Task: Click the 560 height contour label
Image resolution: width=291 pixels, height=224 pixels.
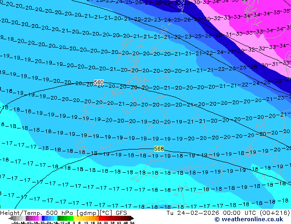Action: (99, 82)
